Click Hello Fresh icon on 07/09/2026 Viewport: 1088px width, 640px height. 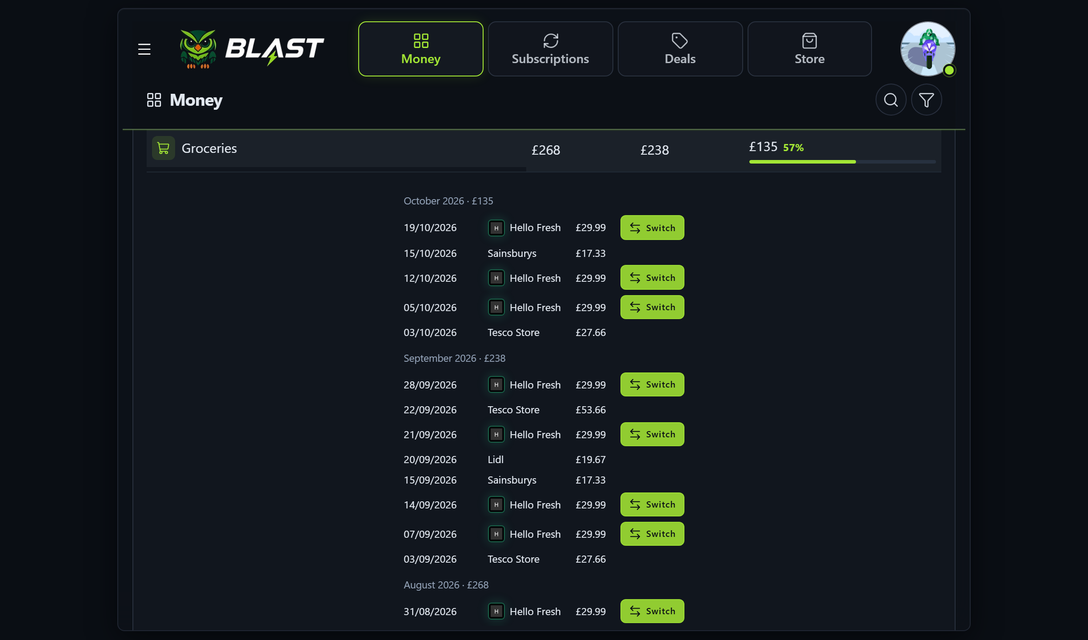tap(496, 534)
